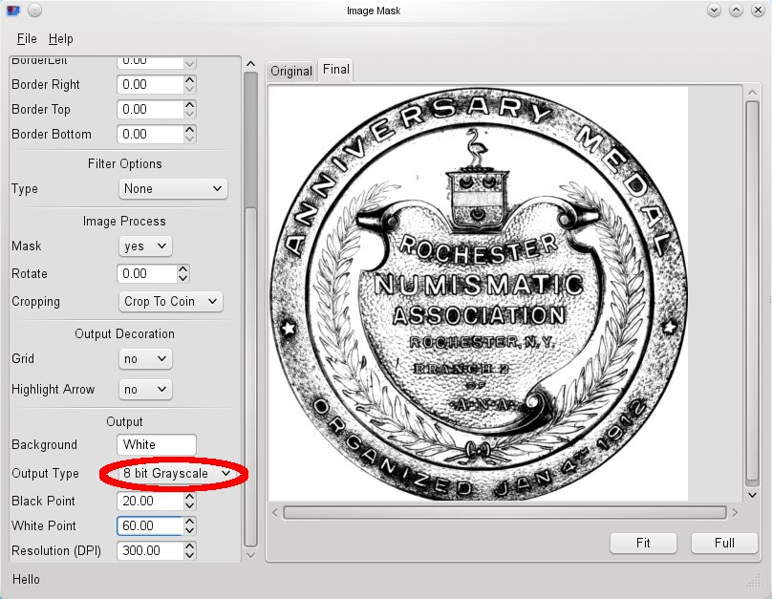
Task: Increase Border Right with up arrow
Action: click(190, 79)
